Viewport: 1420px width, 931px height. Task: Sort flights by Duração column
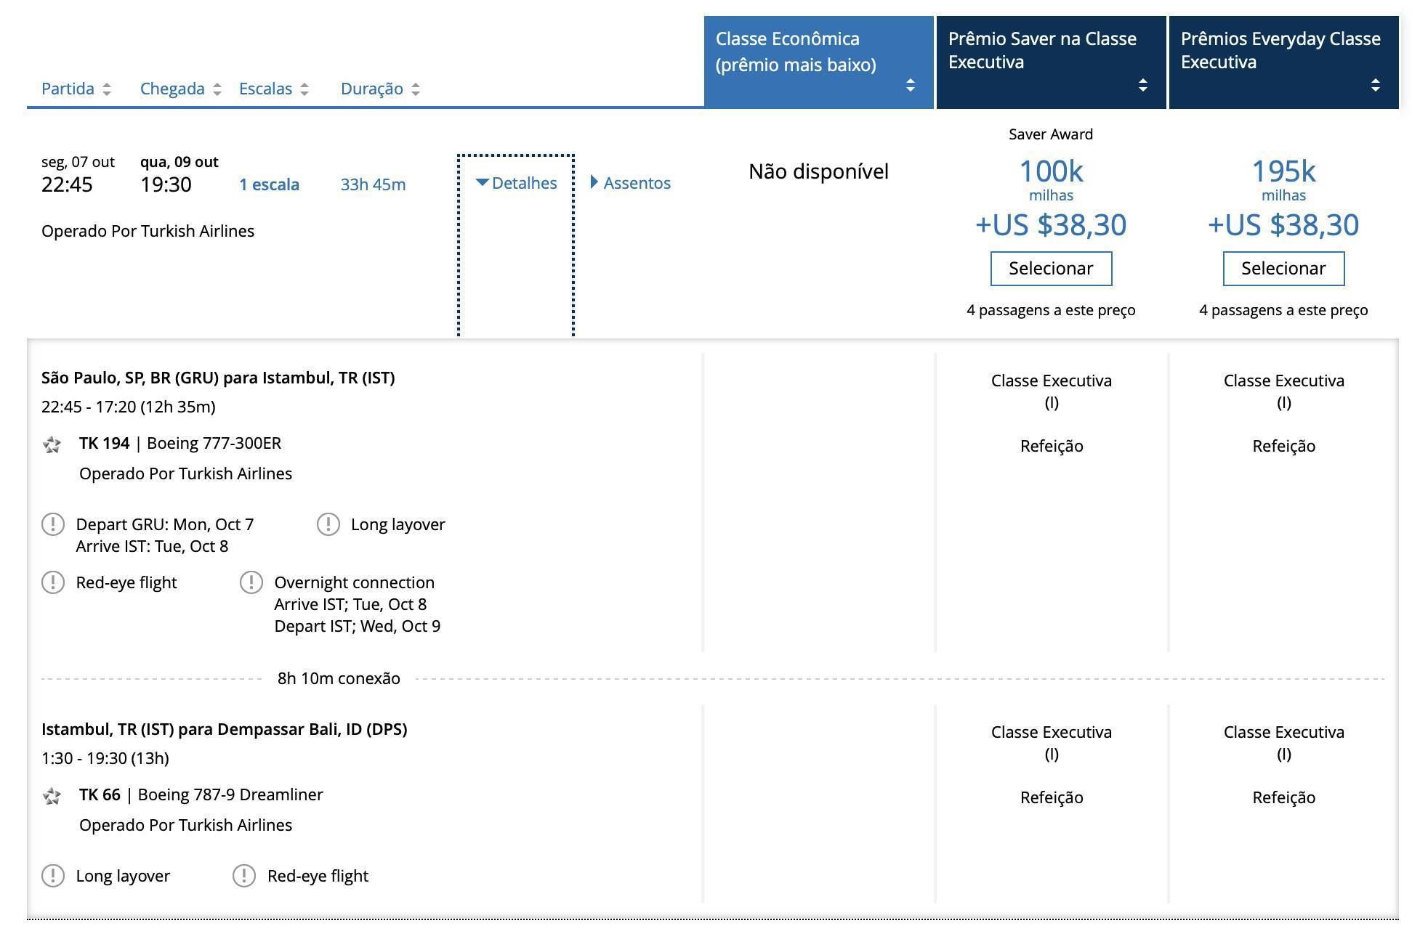(x=381, y=89)
